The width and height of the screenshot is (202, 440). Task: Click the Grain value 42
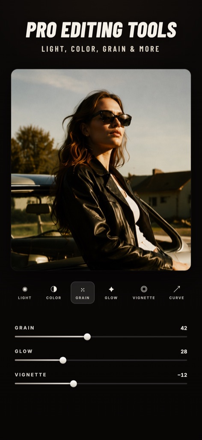184,328
